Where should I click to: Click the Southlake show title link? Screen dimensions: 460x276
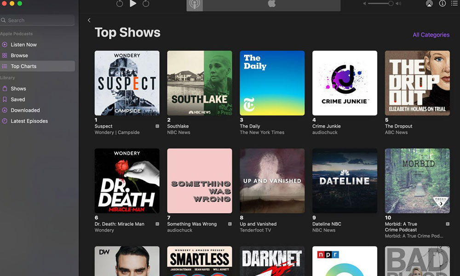(178, 126)
